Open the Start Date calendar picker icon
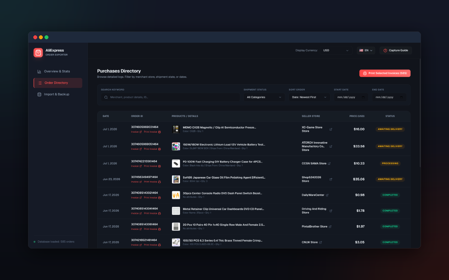 [363, 97]
